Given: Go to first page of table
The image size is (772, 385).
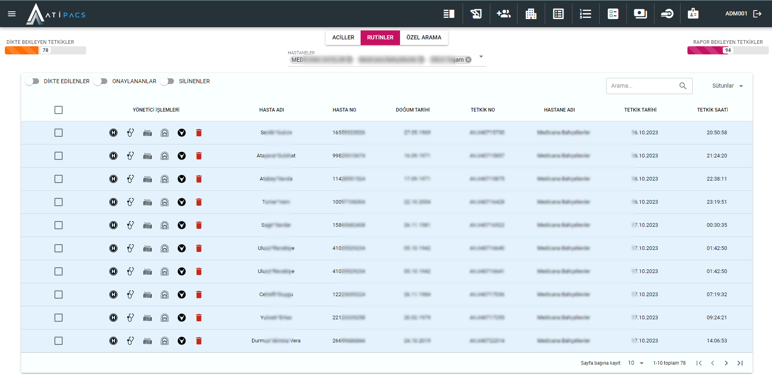Looking at the screenshot, I should point(699,363).
